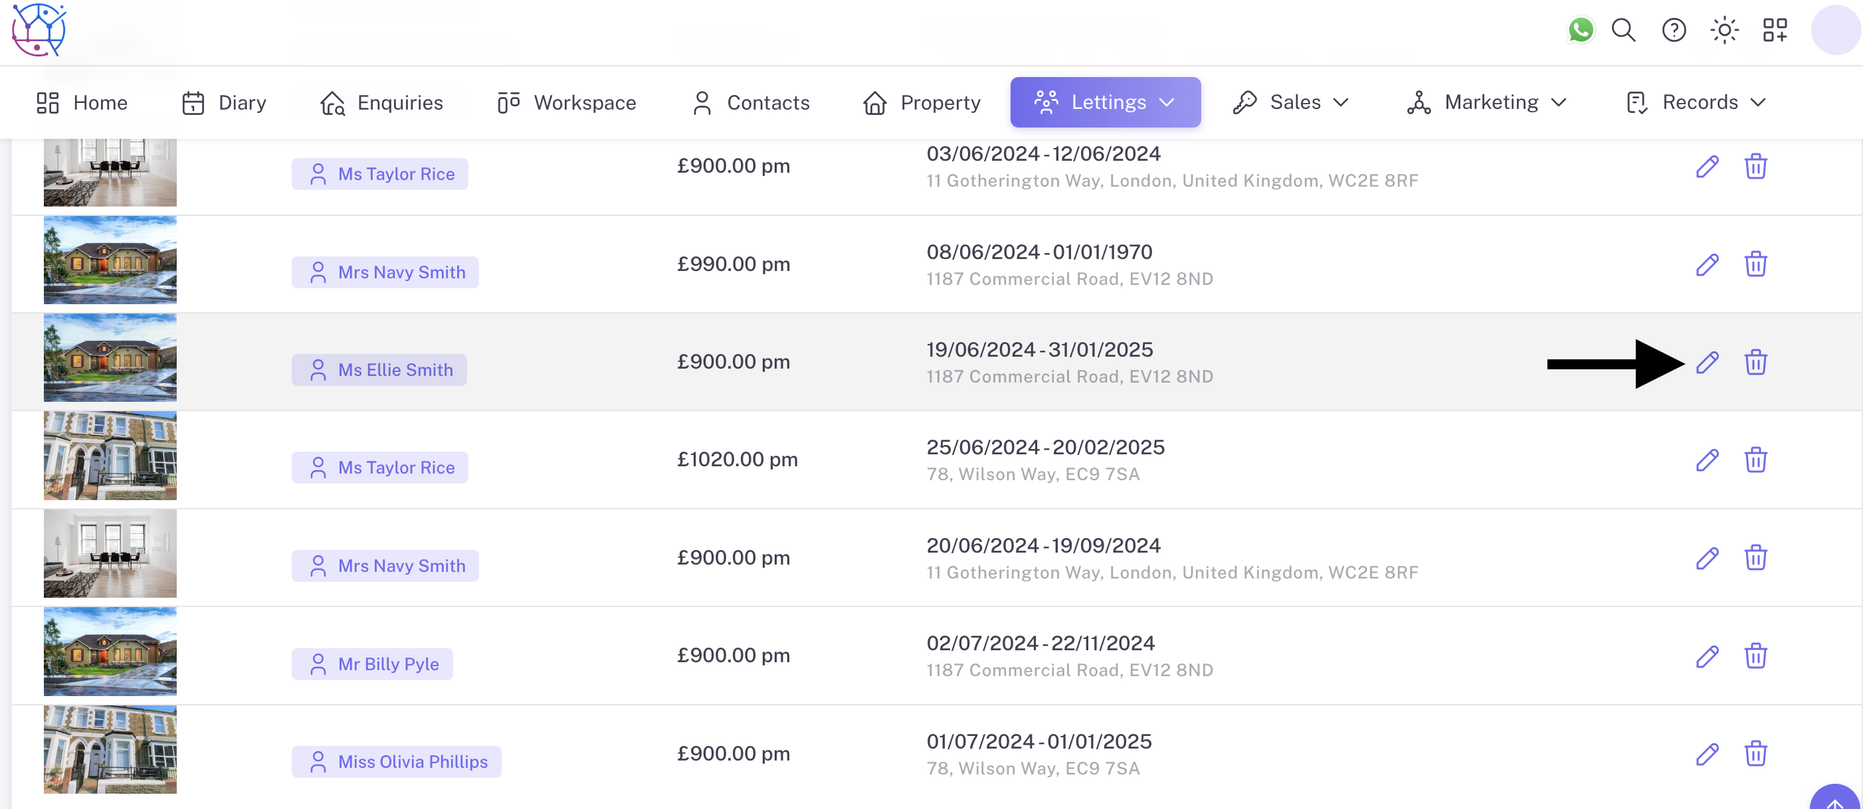Go to the Diary tab

(x=224, y=103)
